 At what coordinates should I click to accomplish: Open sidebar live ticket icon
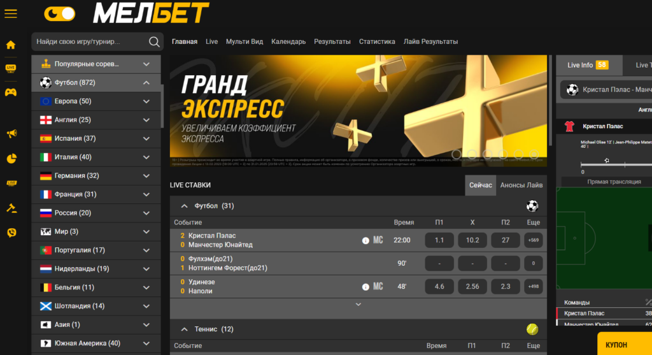point(11,183)
